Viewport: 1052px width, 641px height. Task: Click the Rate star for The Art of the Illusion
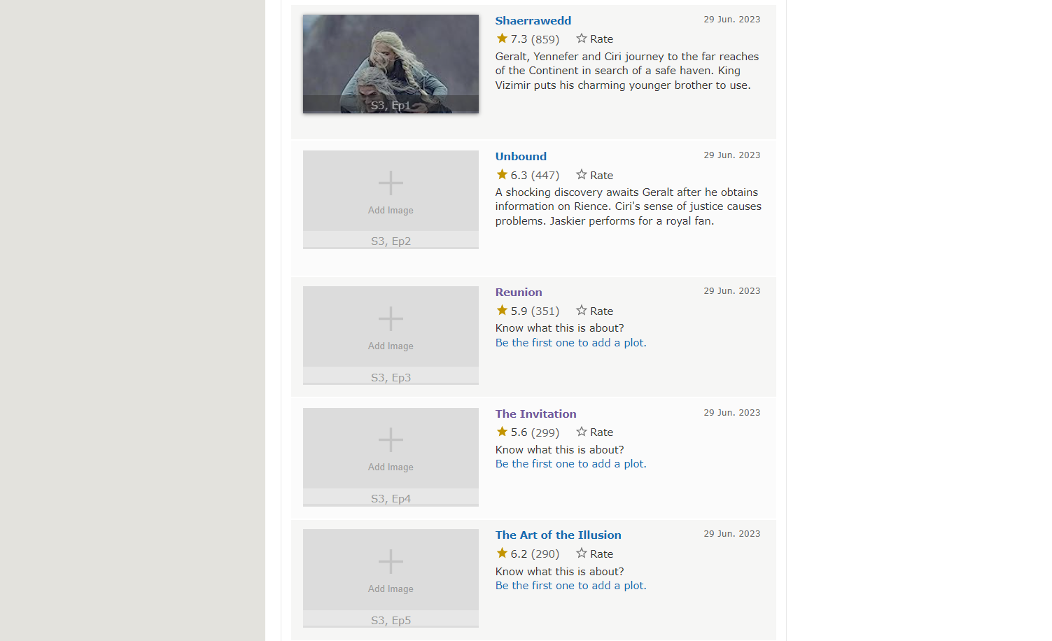coord(581,553)
